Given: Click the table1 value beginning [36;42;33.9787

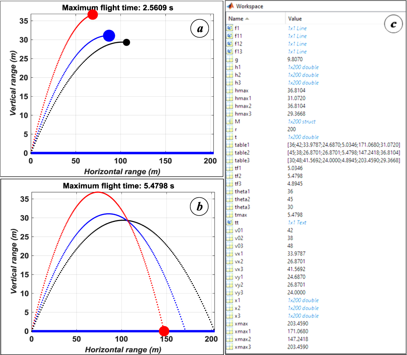Looking at the screenshot, I should (x=344, y=145).
